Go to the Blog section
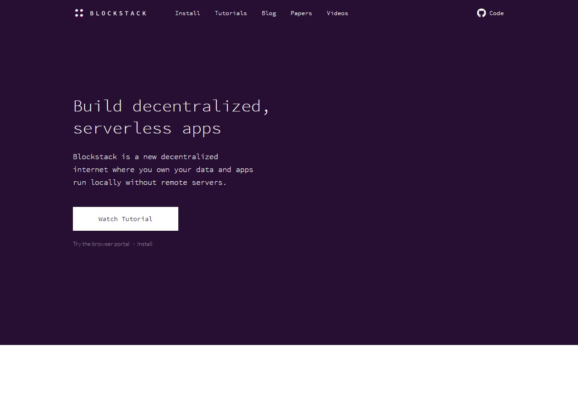The image size is (578, 417). tap(269, 13)
